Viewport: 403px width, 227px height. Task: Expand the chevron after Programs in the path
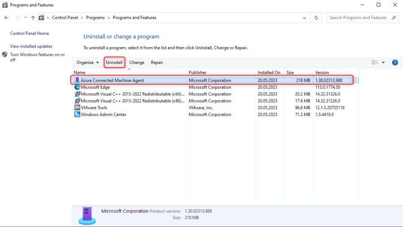click(x=108, y=17)
